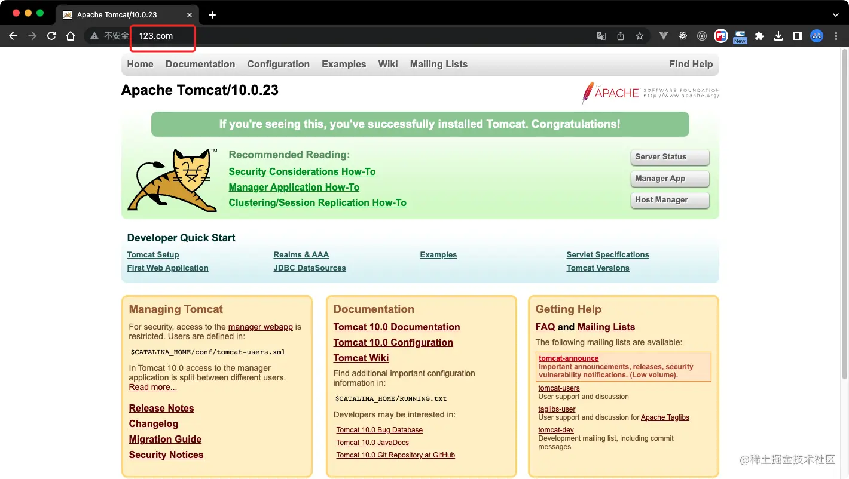
Task: Open the Migration Guide link
Action: pos(165,439)
